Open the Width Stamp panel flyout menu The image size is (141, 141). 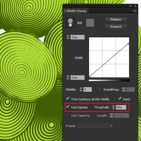pos(135,11)
